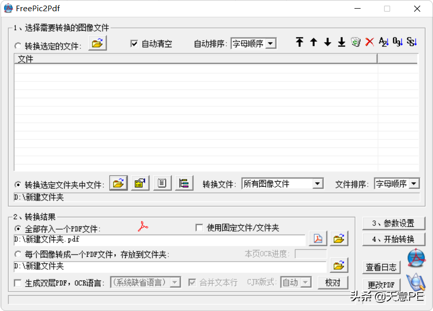Click the source folder path D:\新建文件夹 text

39,197
